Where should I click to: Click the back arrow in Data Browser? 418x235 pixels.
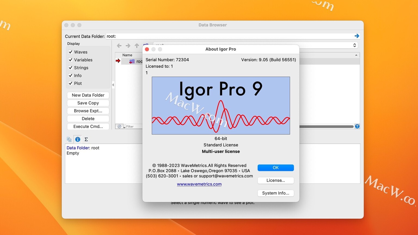click(119, 46)
